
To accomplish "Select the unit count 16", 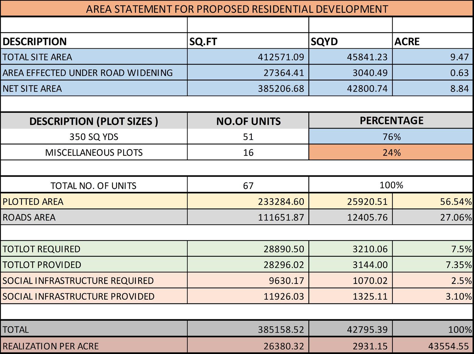I will tap(248, 152).
